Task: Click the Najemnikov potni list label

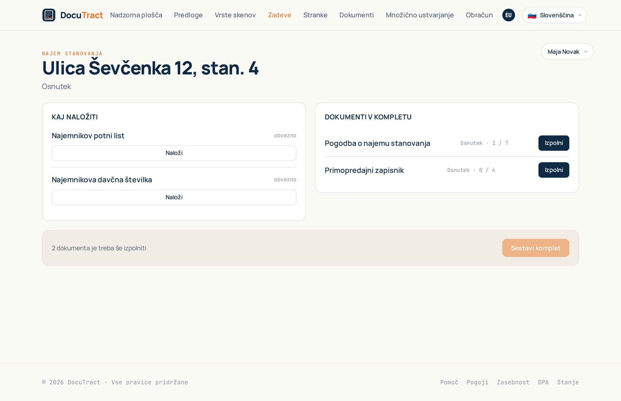Action: [88, 136]
